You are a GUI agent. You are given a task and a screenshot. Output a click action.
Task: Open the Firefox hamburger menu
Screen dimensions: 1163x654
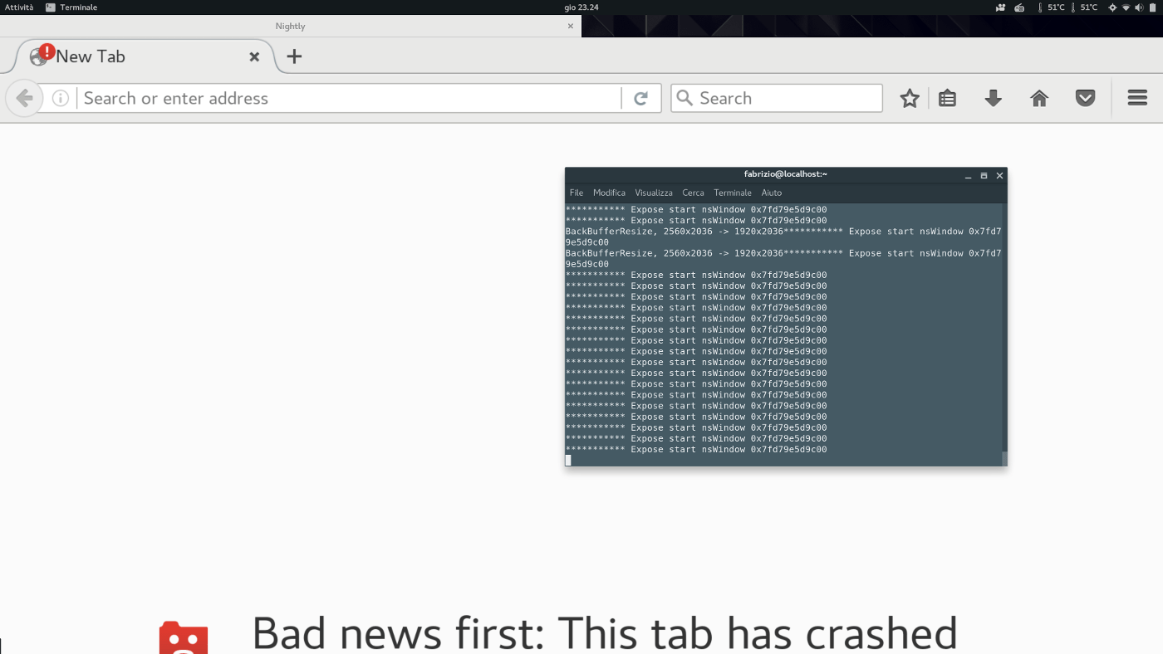pos(1136,97)
